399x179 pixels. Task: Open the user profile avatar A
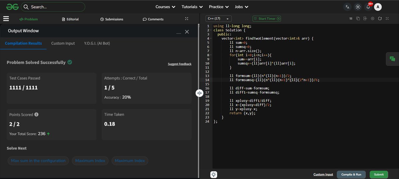pos(378,7)
